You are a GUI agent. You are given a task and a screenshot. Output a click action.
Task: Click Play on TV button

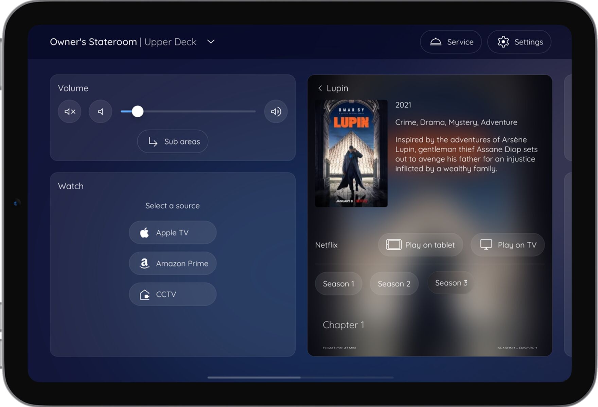click(x=508, y=245)
